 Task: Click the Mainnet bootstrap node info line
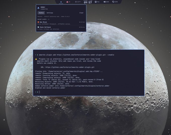click(x=53, y=17)
